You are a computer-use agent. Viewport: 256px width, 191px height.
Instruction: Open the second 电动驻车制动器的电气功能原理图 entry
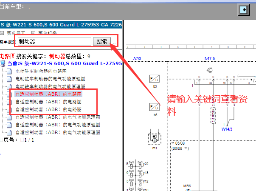(50, 86)
